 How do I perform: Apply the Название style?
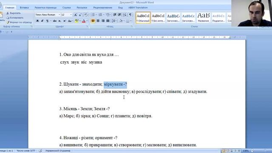[204, 18]
